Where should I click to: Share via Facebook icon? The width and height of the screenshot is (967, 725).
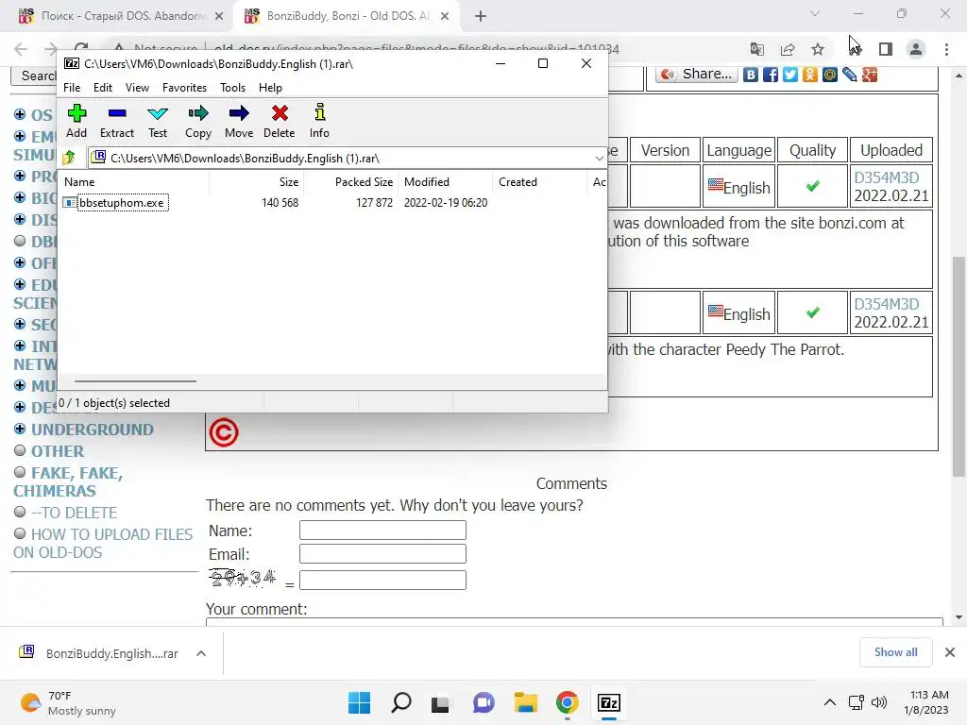(771, 75)
